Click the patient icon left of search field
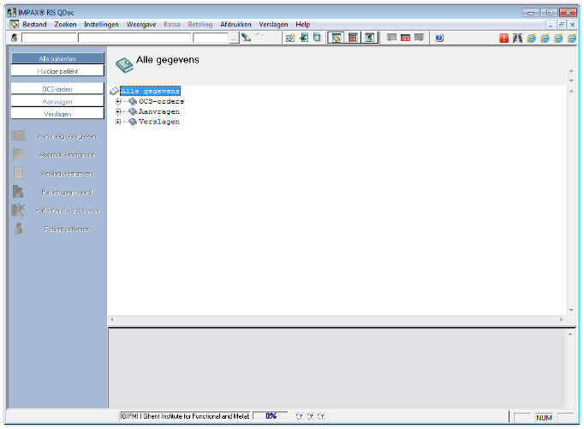 (14, 38)
